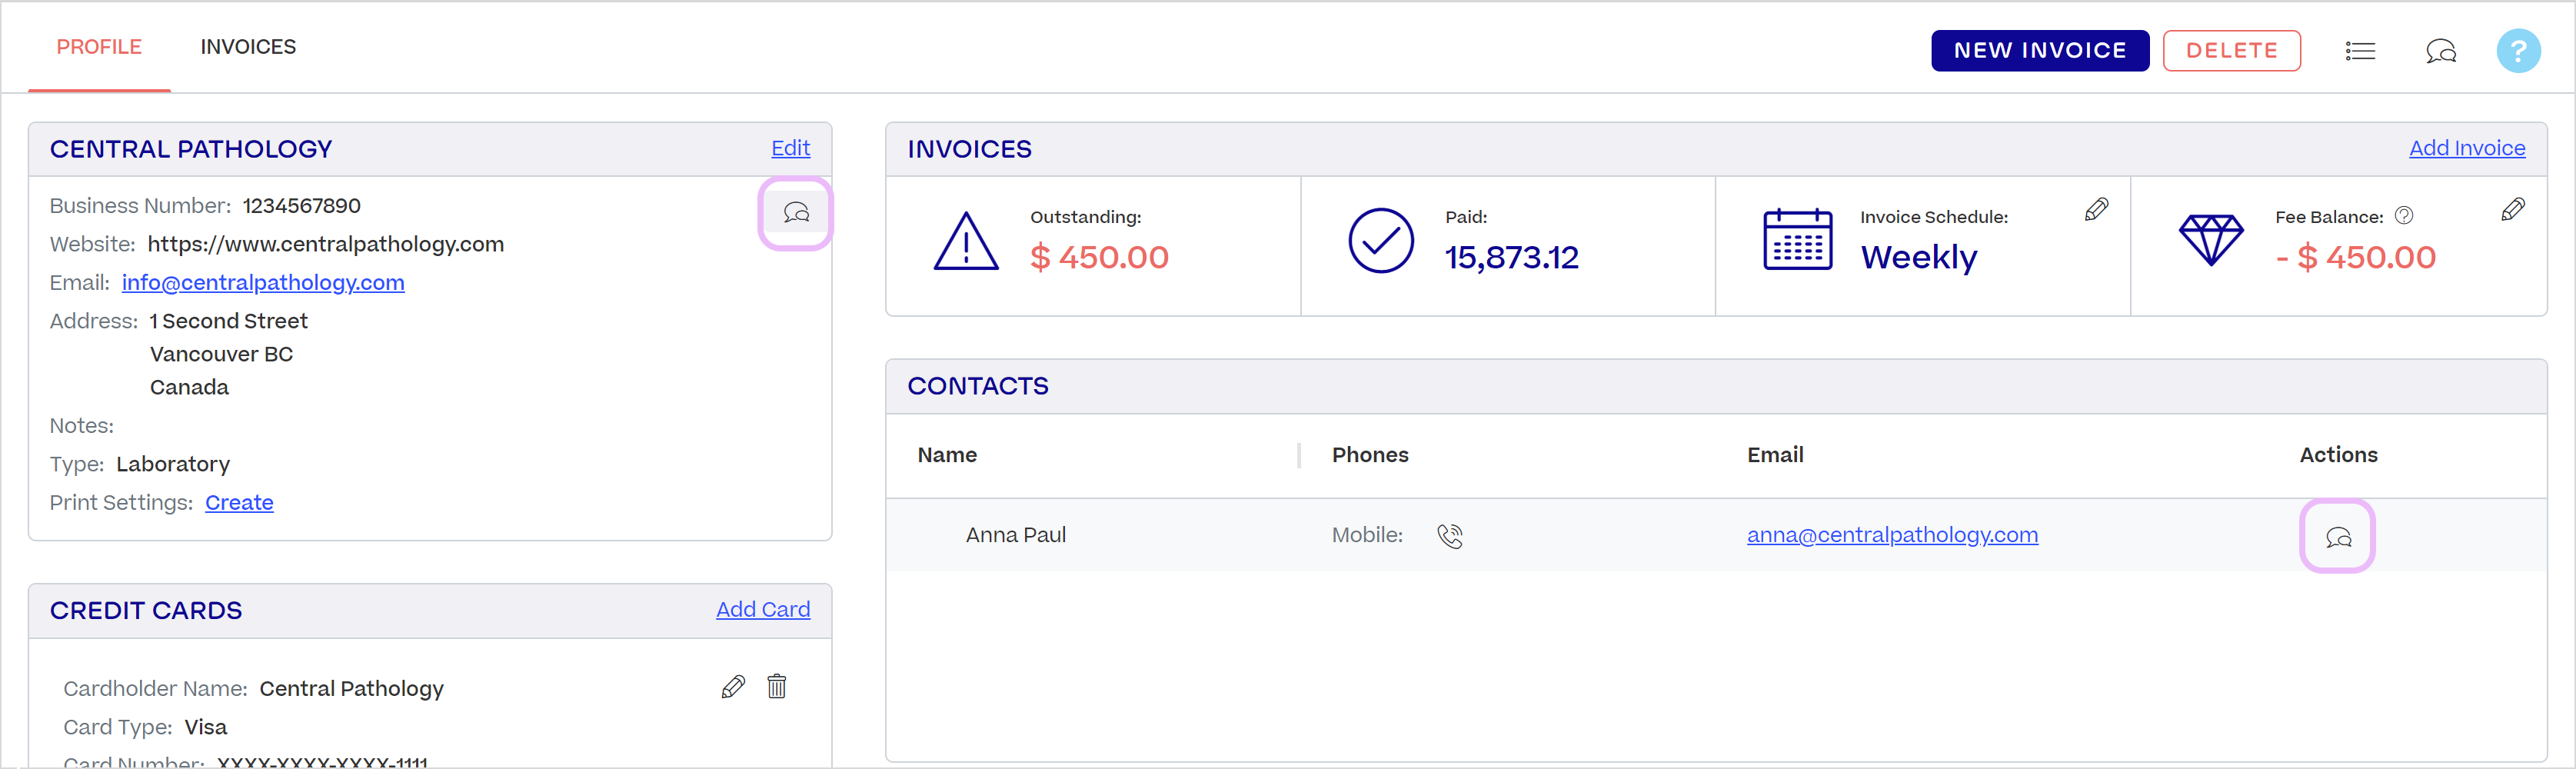2576x769 pixels.
Task: Edit the Central Pathology credit card pencil icon
Action: coord(733,687)
